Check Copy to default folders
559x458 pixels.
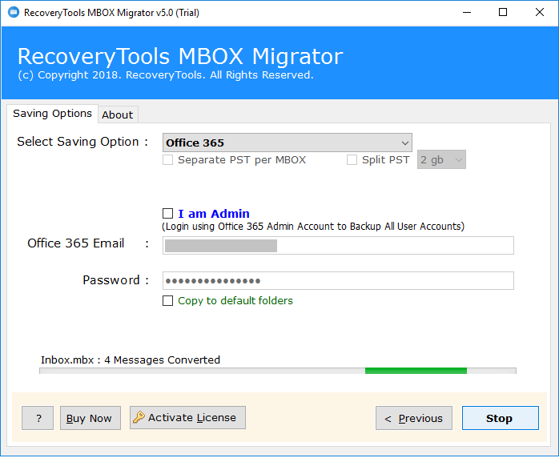point(167,301)
